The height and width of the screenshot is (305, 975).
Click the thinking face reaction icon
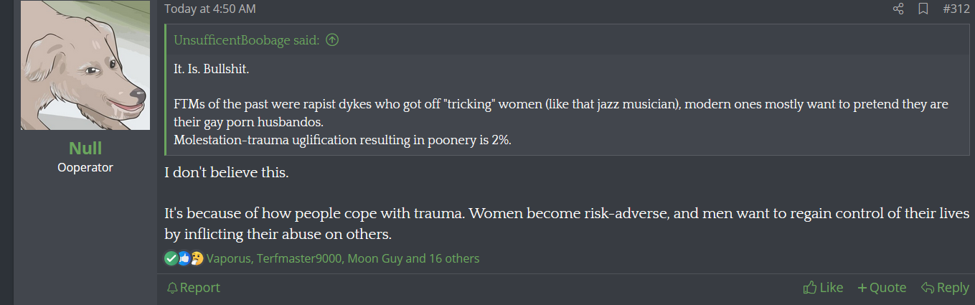point(197,258)
